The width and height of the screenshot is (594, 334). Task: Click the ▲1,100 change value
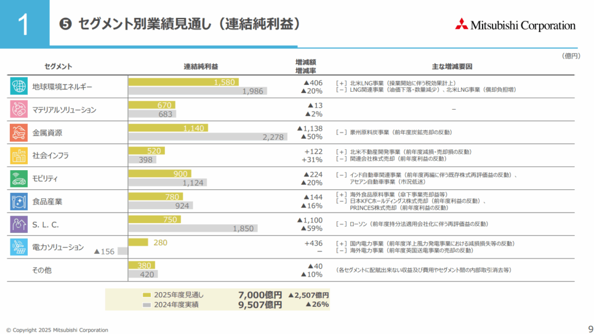coord(310,220)
